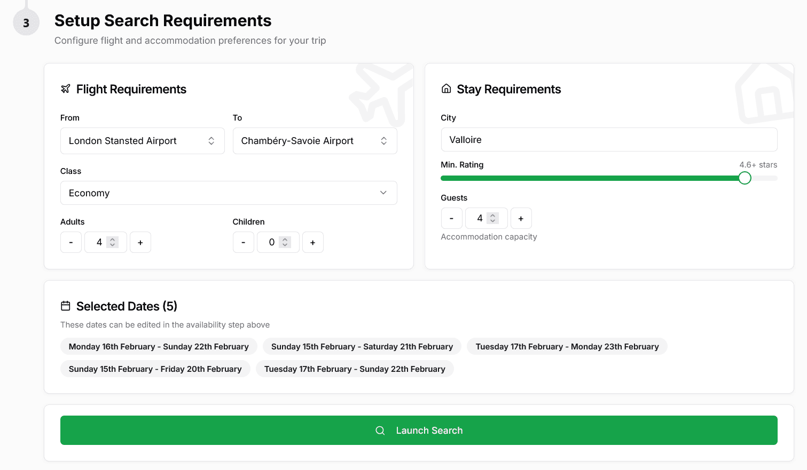Select Sunday 15th – Friday 20th February chip
807x470 pixels.
click(155, 369)
